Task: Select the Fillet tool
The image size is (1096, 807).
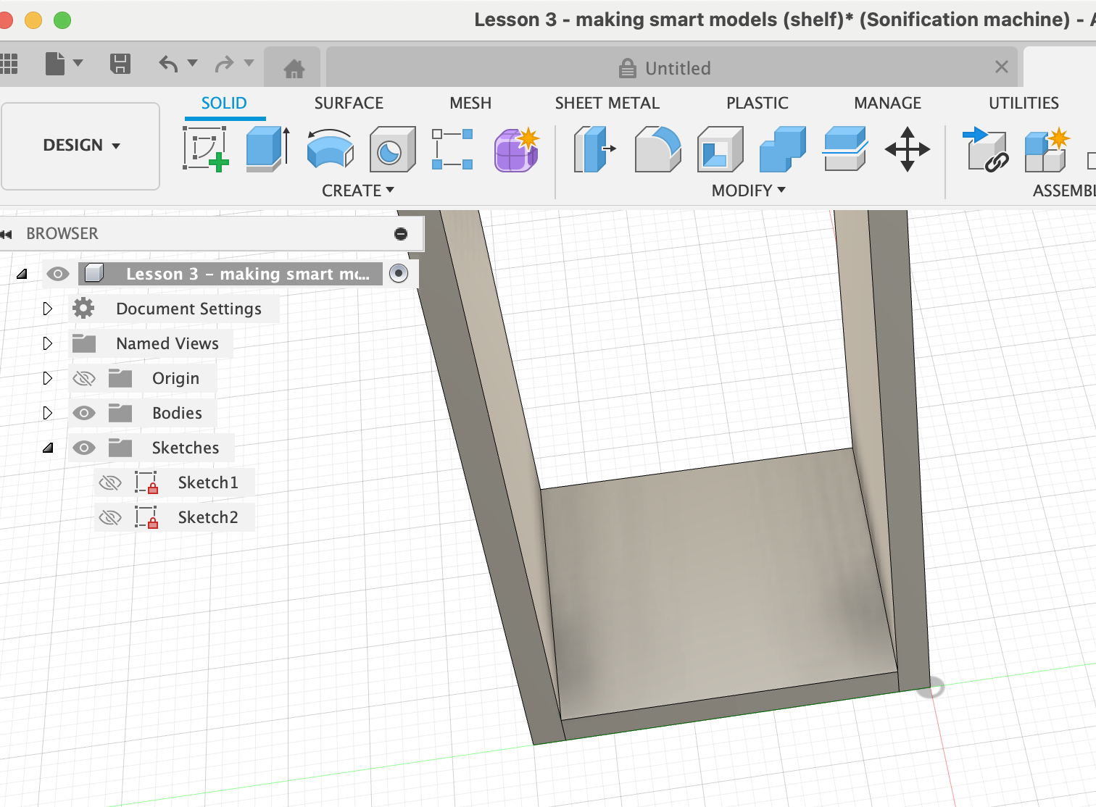Action: pyautogui.click(x=657, y=149)
